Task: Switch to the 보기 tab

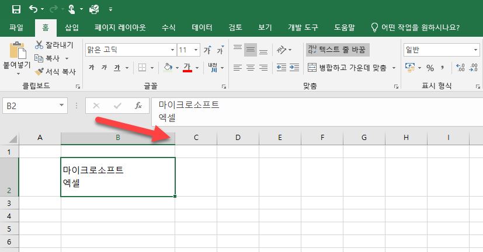Action: (265, 27)
